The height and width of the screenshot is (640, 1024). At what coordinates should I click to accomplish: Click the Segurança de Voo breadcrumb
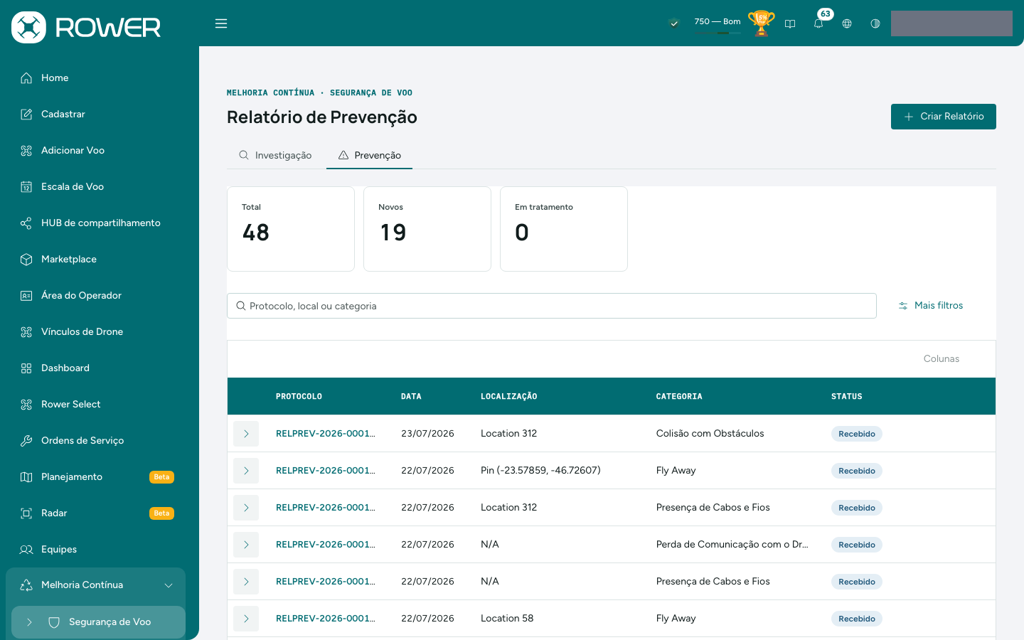tap(371, 93)
